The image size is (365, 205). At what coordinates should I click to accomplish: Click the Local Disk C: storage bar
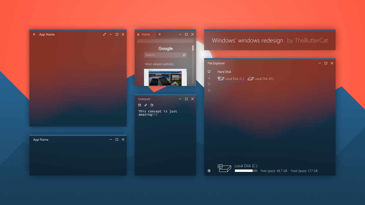click(x=246, y=171)
